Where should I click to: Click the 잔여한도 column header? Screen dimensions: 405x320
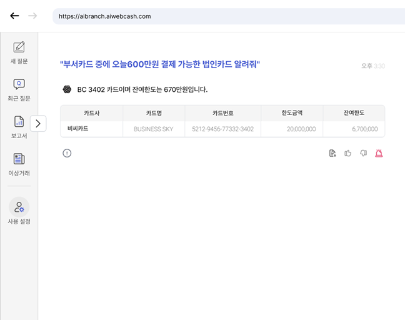[x=353, y=113]
